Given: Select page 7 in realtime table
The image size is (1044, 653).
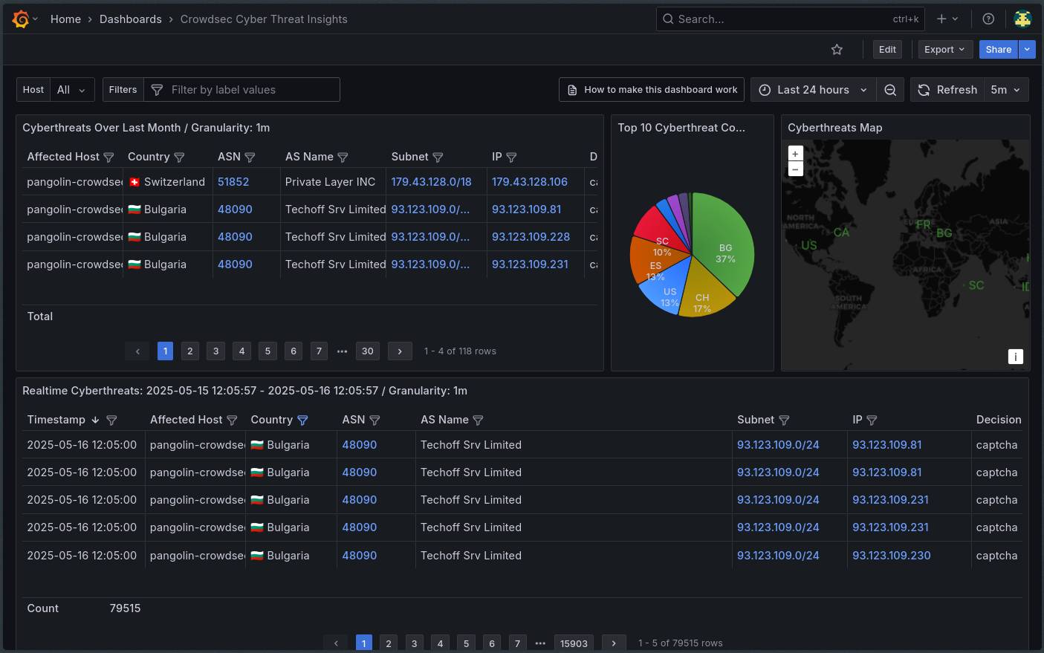Looking at the screenshot, I should tap(517, 643).
